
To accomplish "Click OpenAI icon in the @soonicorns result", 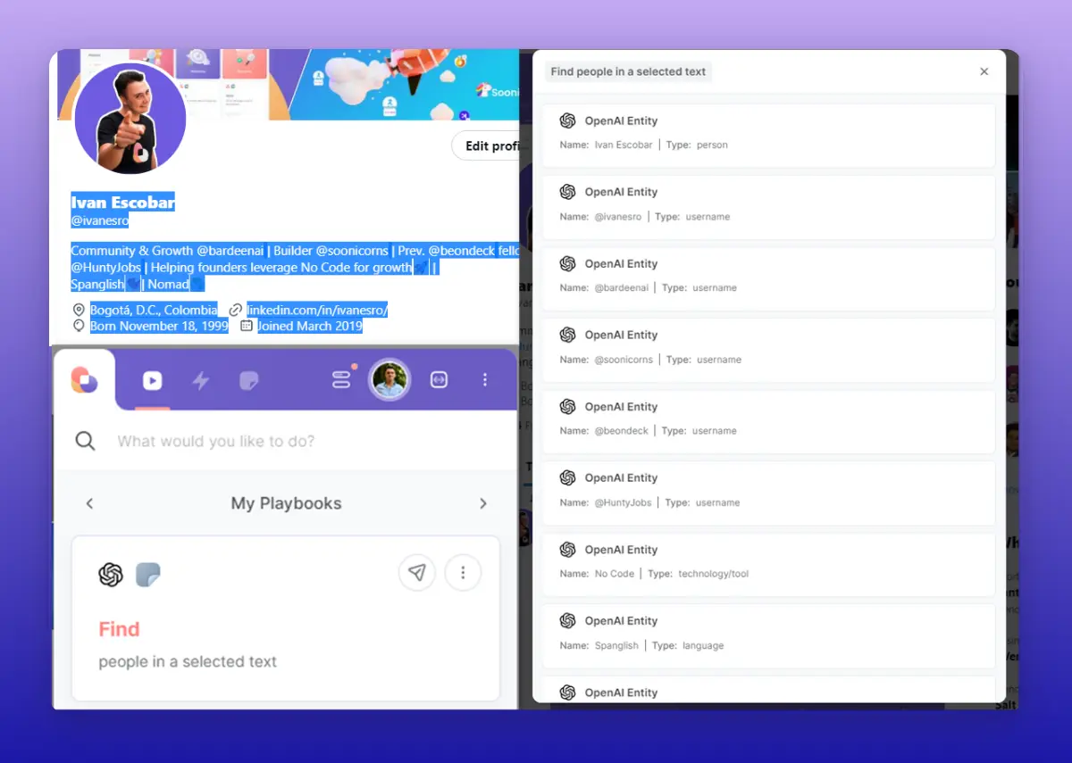I will click(x=567, y=335).
